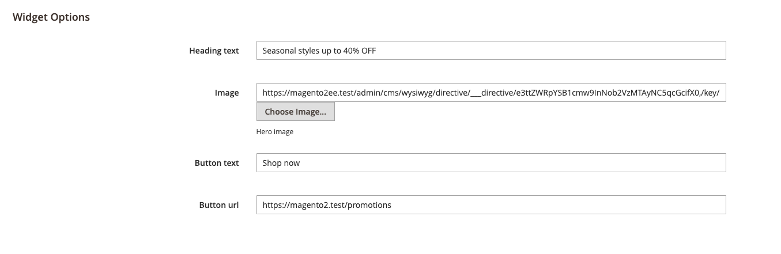The width and height of the screenshot is (781, 254).
Task: Click the 'Widget Options' section heading
Action: 51,17
